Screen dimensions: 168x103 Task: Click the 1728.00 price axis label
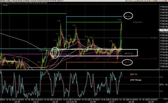tap(164, 38)
